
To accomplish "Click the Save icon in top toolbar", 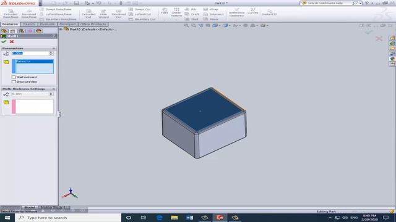I will [x=76, y=3].
